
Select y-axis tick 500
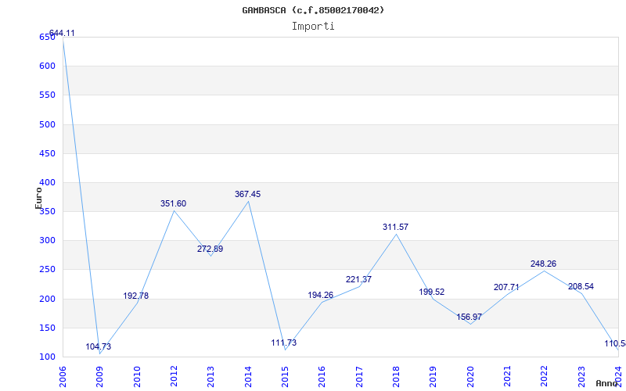pos(47,124)
